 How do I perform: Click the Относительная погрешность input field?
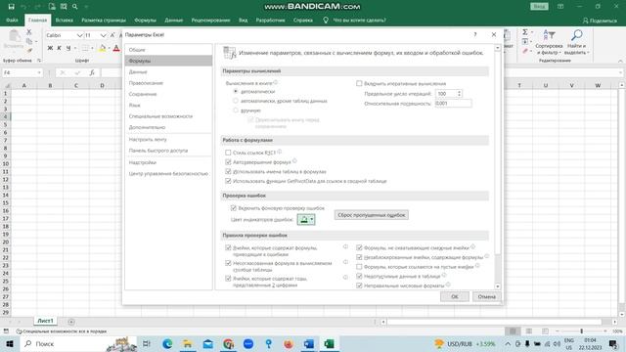click(x=453, y=104)
